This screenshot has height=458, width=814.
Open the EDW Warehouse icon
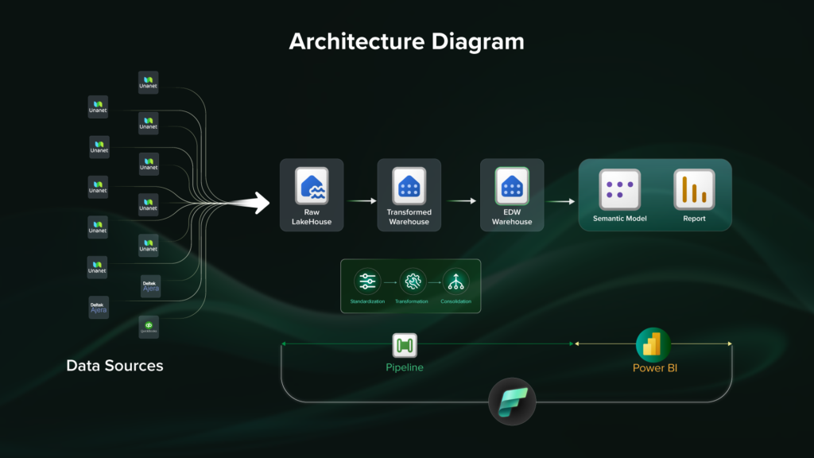click(x=512, y=186)
